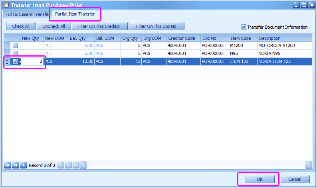
Task: Click Filter On This Creditor button
Action: tap(99, 26)
